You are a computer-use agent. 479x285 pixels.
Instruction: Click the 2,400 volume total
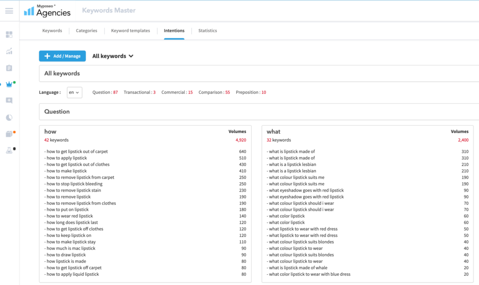(463, 140)
